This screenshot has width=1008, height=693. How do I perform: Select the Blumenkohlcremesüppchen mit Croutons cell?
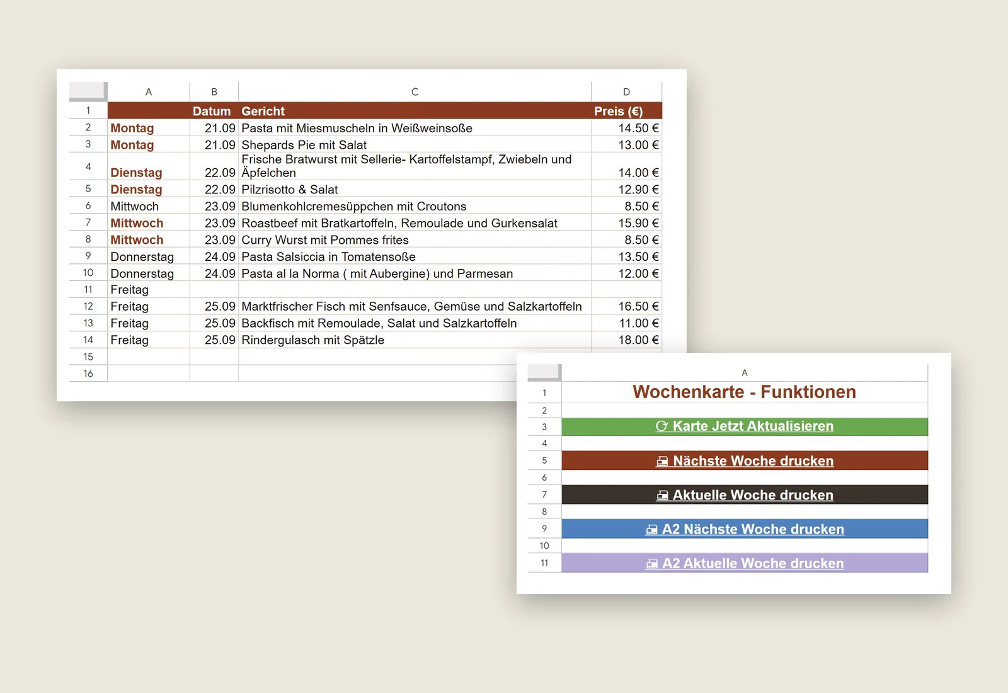point(415,207)
